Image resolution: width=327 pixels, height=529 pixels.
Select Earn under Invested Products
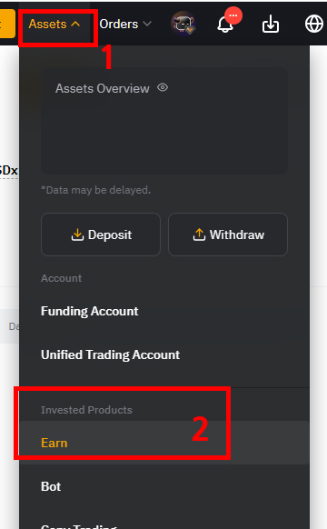(x=54, y=443)
